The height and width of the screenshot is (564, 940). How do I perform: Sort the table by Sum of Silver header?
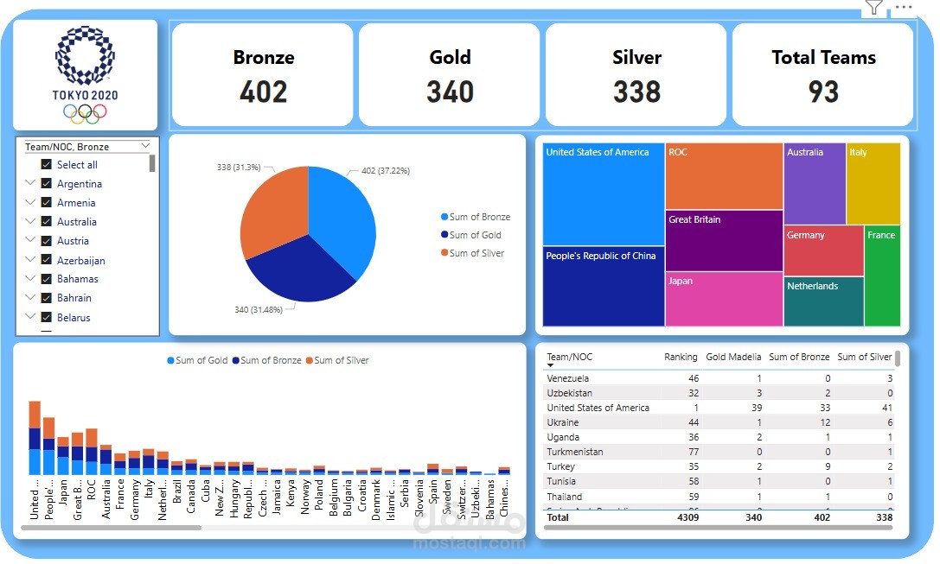pos(866,357)
